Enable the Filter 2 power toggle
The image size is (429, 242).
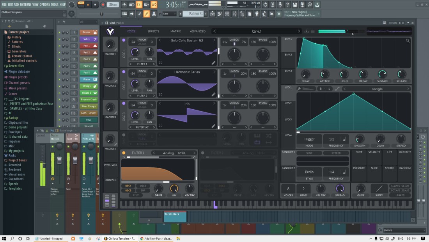tap(203, 153)
